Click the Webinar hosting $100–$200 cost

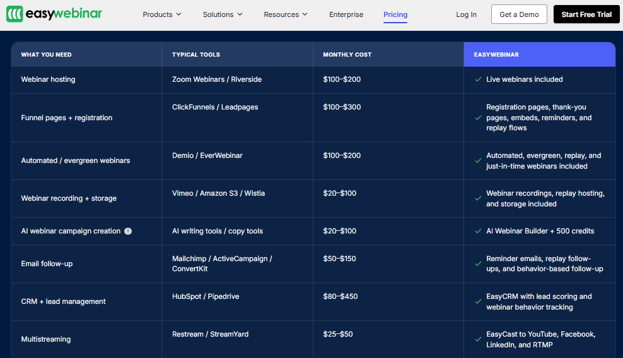point(342,79)
